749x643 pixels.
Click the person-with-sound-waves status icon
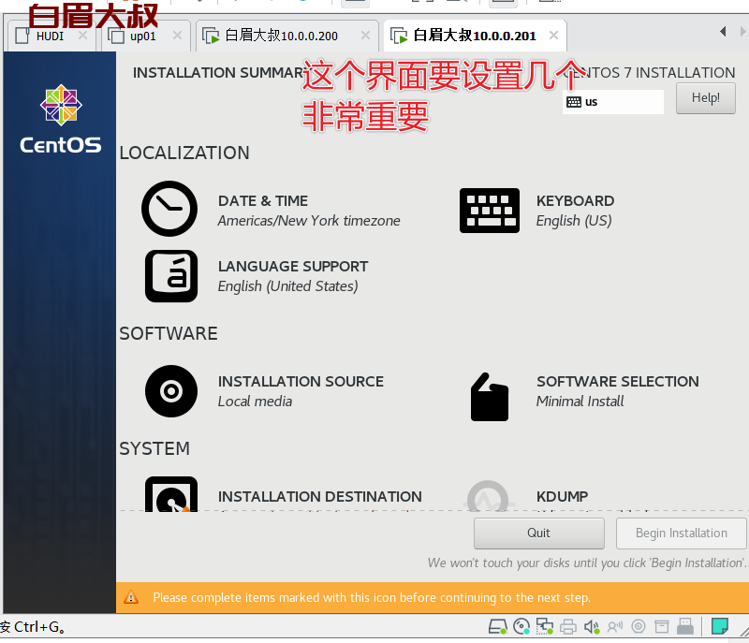point(615,626)
